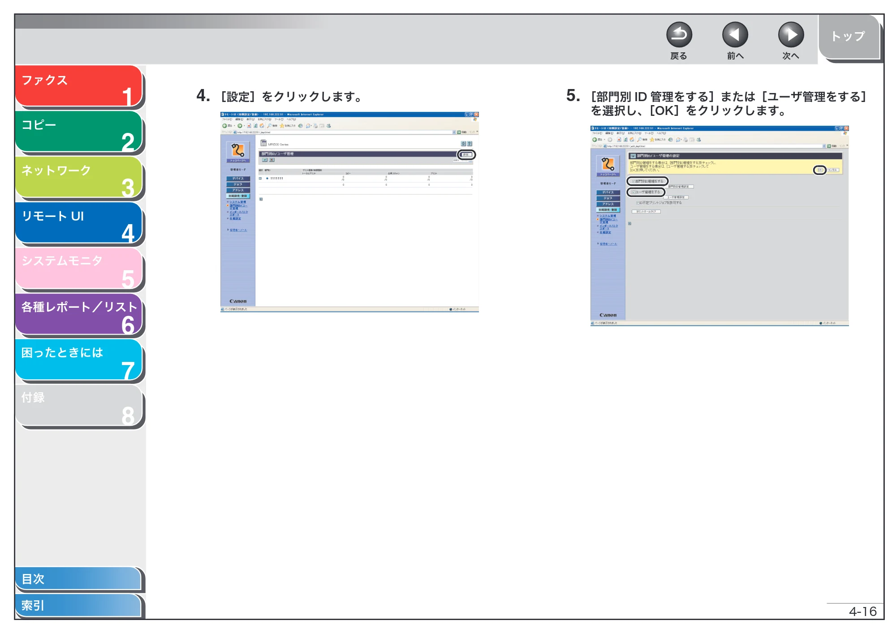Viewport: 896px width, 633px height.
Task: Click アドレス menu button in step 4 screenshot
Action: pos(238,190)
